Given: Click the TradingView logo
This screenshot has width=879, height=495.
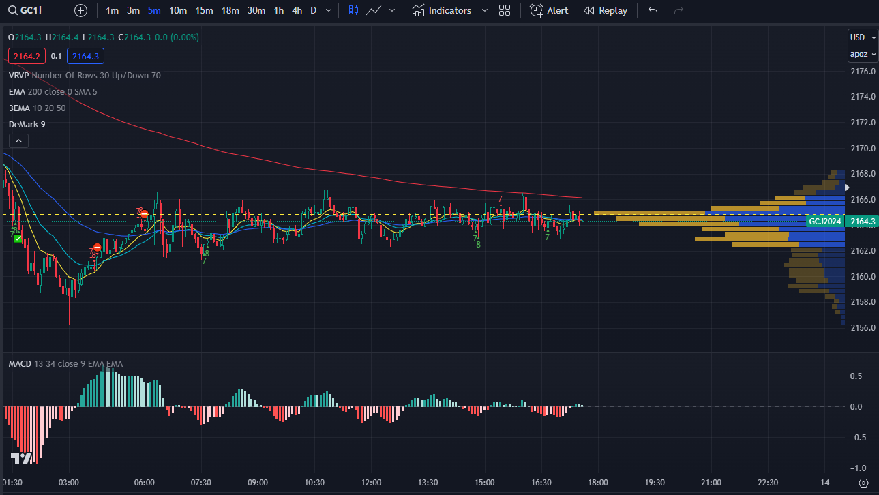Looking at the screenshot, I should [x=21, y=458].
